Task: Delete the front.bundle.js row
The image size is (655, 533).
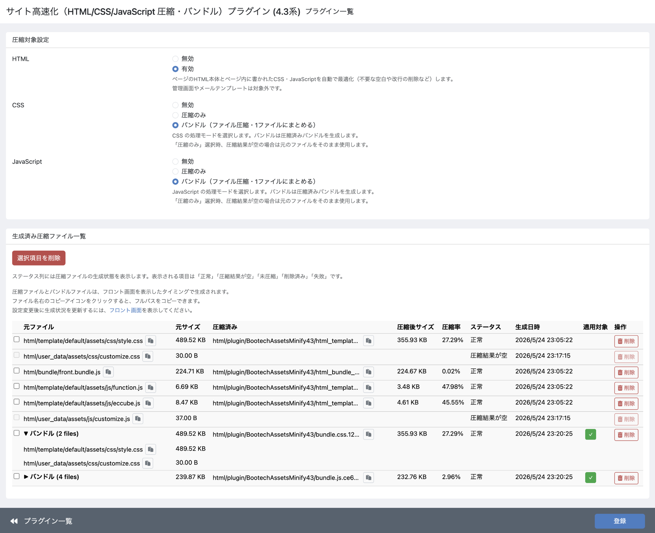Action: pos(626,372)
